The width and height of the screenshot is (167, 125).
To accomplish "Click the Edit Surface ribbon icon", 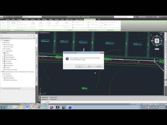I will 49,24.
